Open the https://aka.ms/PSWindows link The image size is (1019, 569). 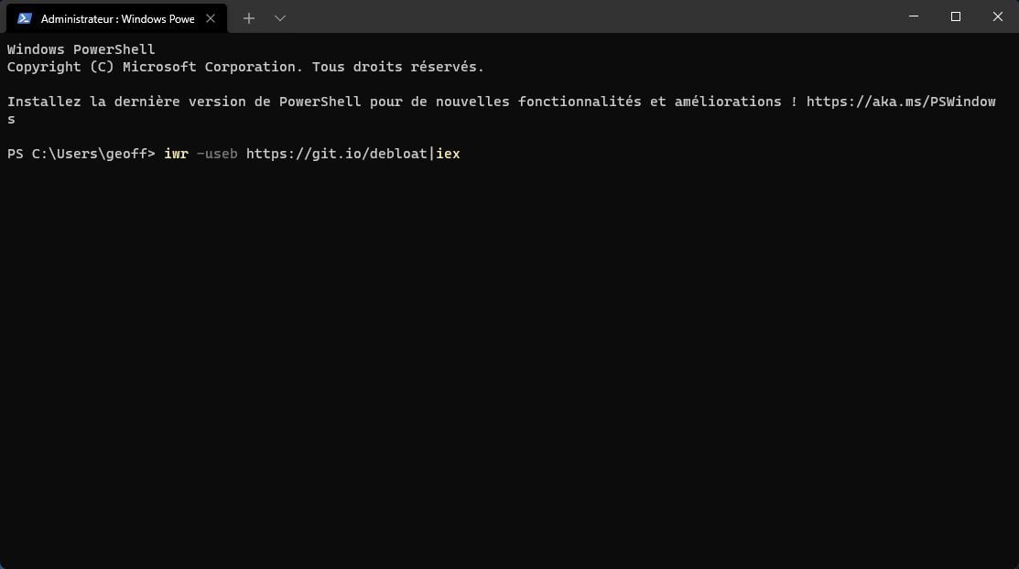pos(901,102)
